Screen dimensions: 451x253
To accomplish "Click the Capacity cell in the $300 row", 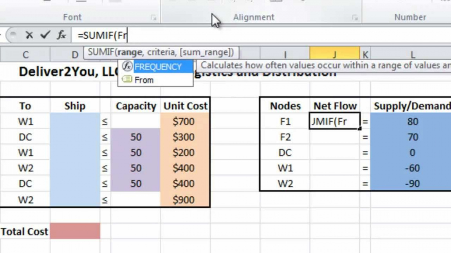I will click(x=135, y=137).
